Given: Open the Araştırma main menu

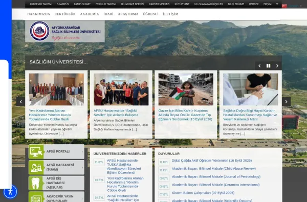Looking at the screenshot, I should (x=128, y=14).
